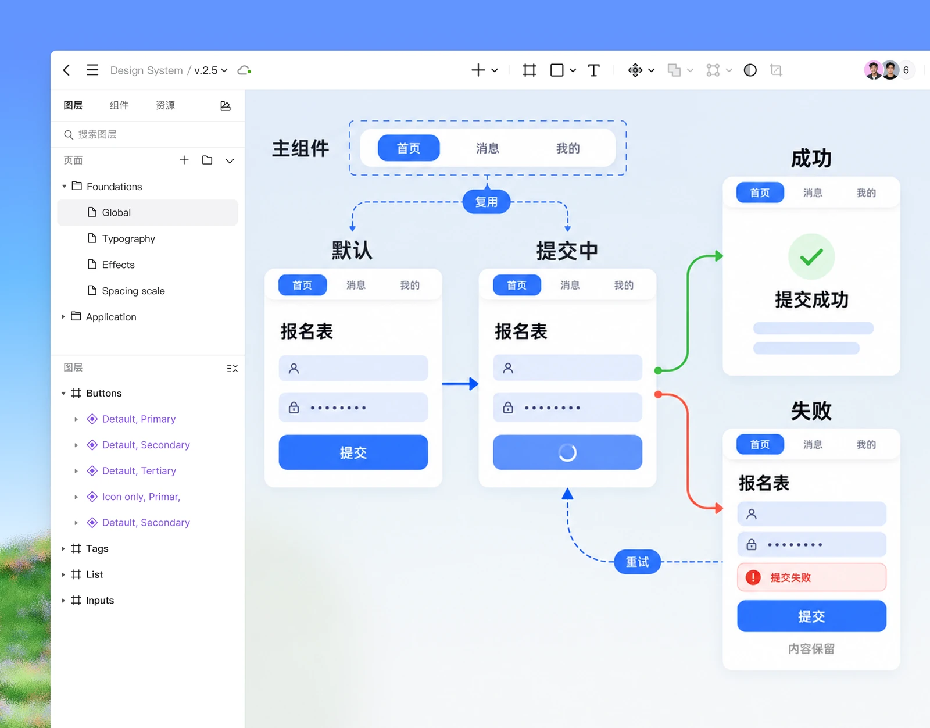930x728 pixels.
Task: Collapse the pages section chevron
Action: click(230, 160)
